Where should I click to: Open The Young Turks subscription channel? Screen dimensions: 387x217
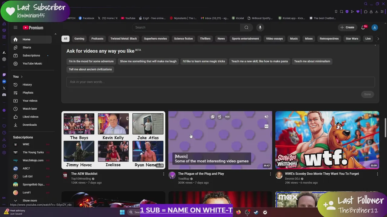[x=31, y=152]
